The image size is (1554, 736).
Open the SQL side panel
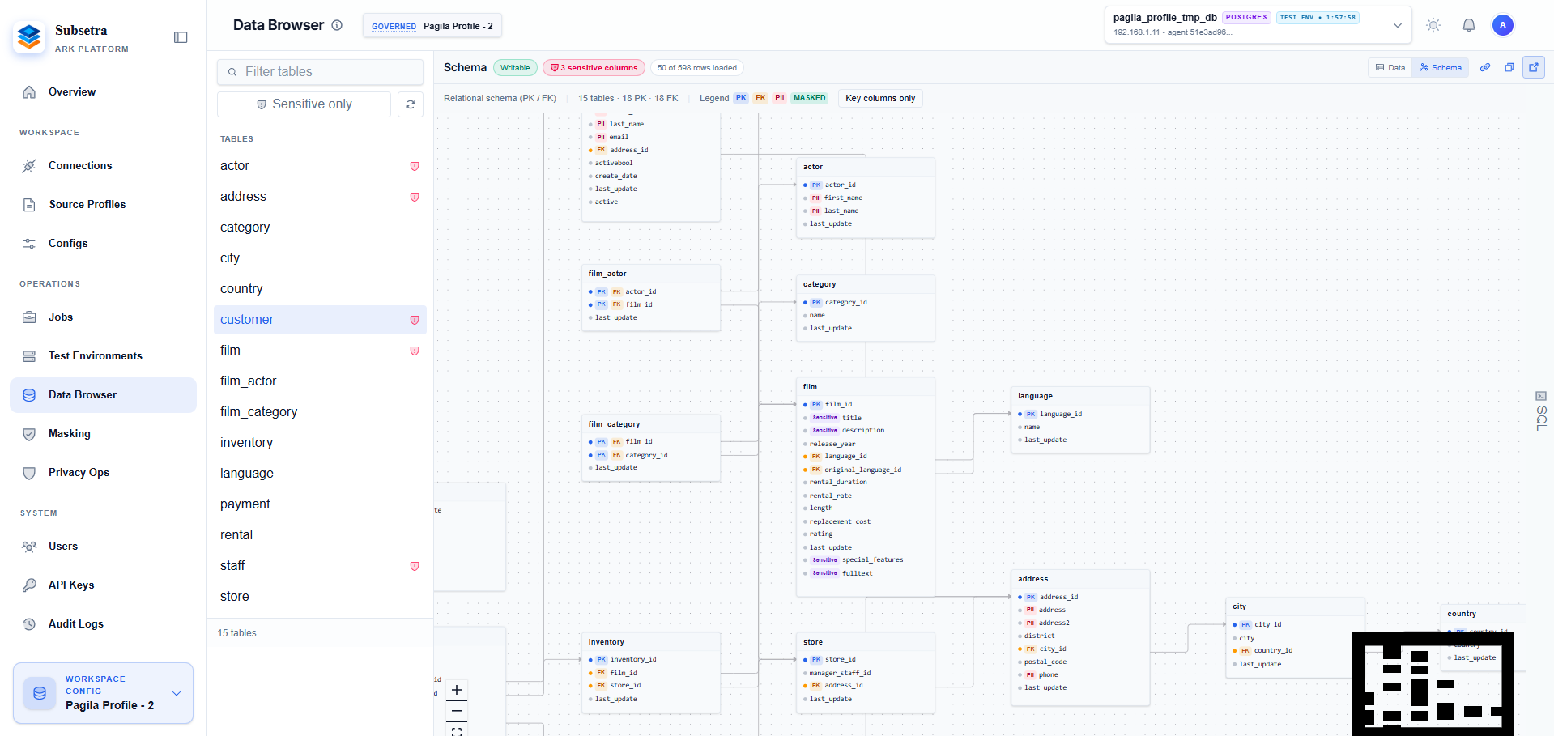point(1541,410)
